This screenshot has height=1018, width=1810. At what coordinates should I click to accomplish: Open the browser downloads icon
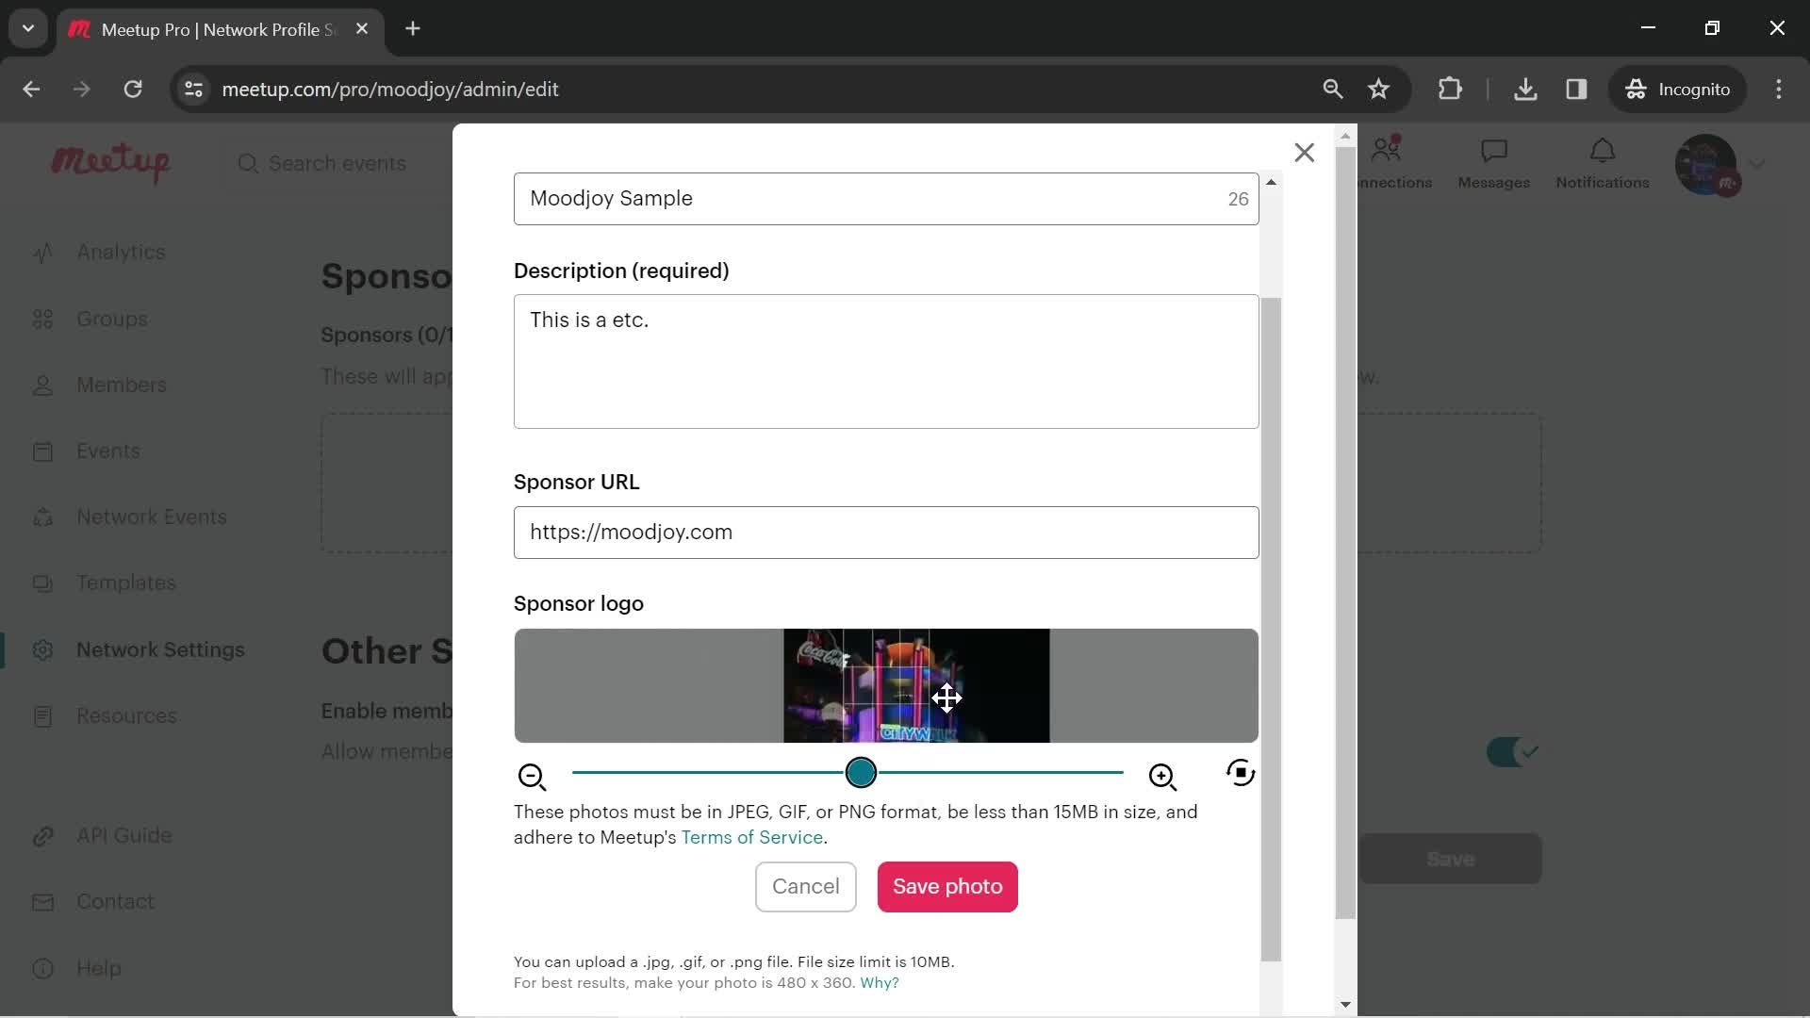click(1525, 90)
